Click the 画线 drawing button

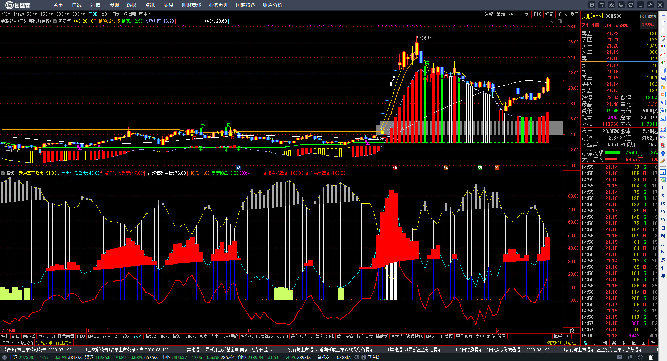click(525, 14)
